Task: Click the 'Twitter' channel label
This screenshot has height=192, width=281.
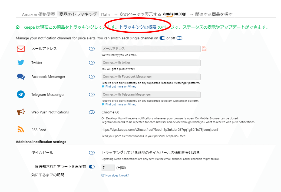Action: pyautogui.click(x=37, y=63)
